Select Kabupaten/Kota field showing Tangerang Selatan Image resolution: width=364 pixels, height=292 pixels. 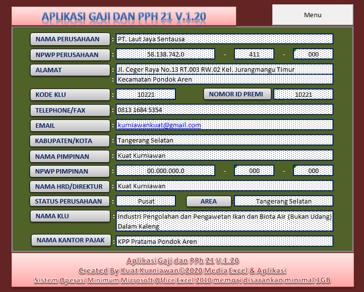click(225, 140)
